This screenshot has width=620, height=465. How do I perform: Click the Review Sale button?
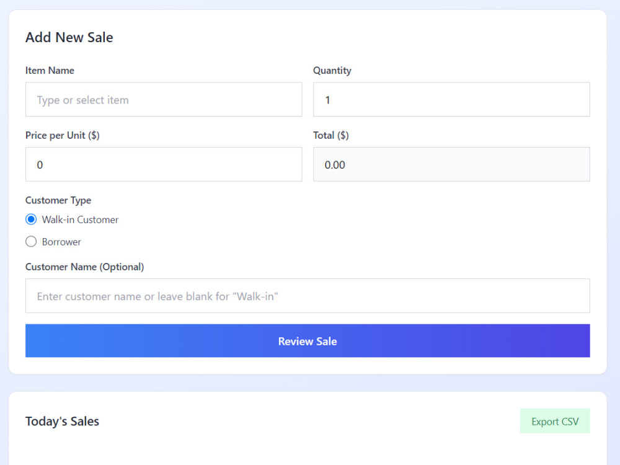pos(308,341)
